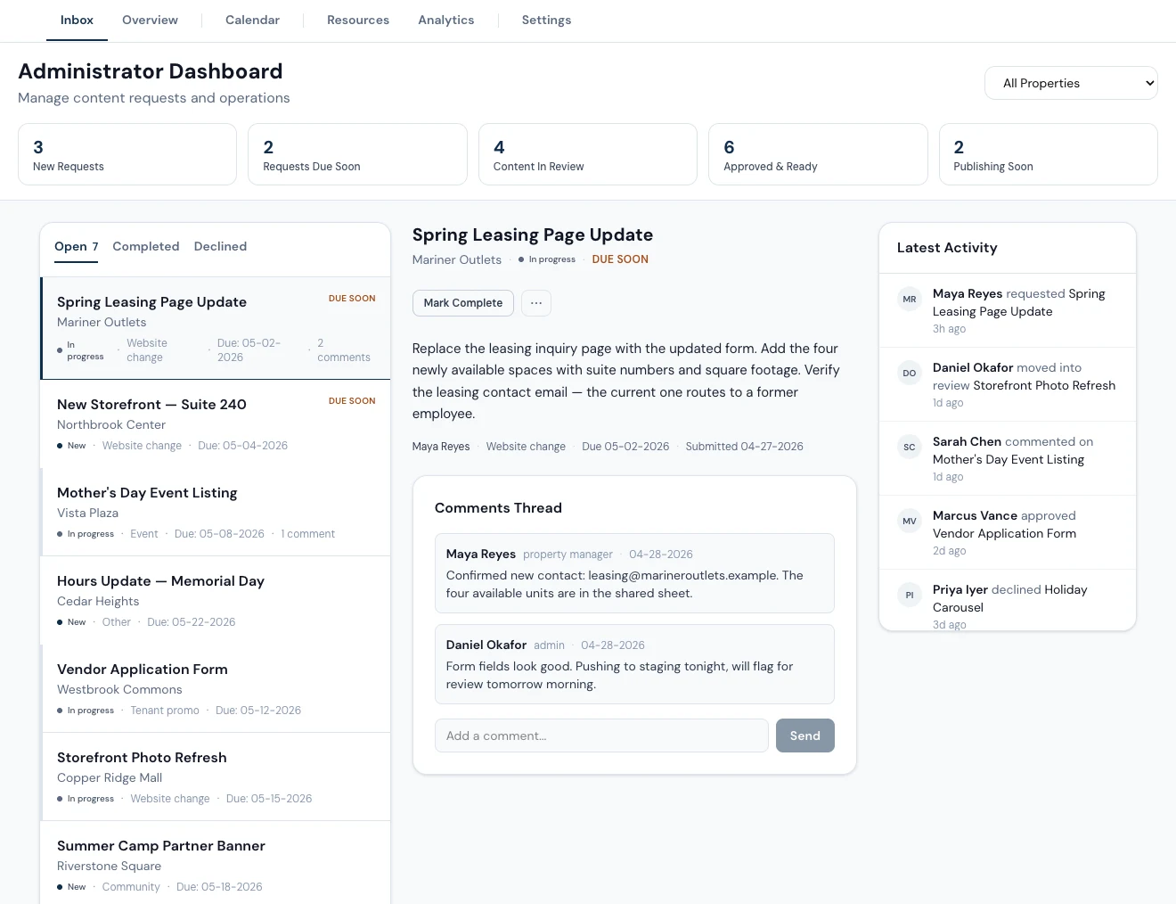This screenshot has height=904, width=1176.
Task: Click Sarah Chen commented activity entry
Action: 1008,458
